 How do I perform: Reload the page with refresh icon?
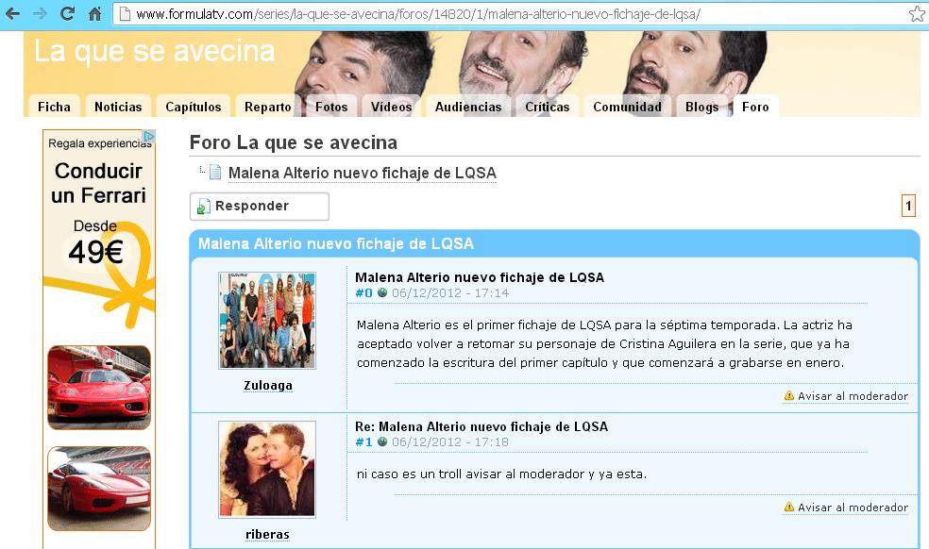point(68,13)
